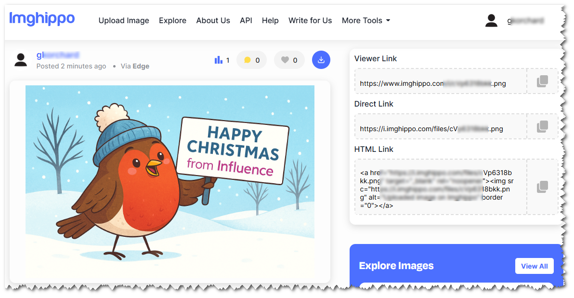Select the 'Explore Images' heading

click(396, 266)
